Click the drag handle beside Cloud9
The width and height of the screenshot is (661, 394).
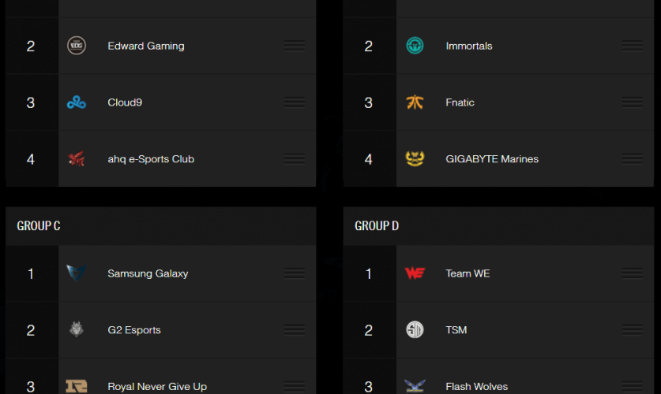295,102
